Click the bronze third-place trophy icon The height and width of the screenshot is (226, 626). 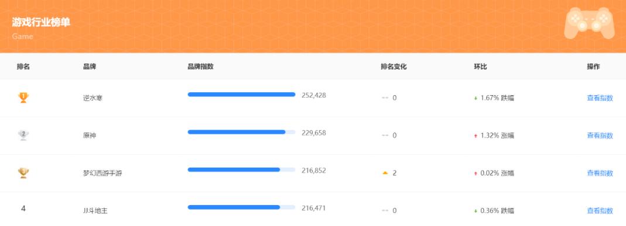23,173
